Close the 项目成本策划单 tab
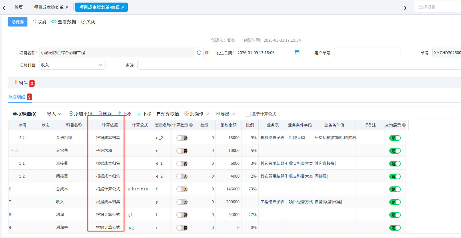461x238 pixels. pos(67,7)
